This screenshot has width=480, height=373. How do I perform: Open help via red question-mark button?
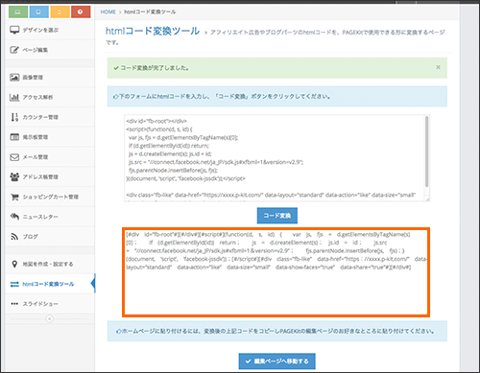tap(81, 12)
